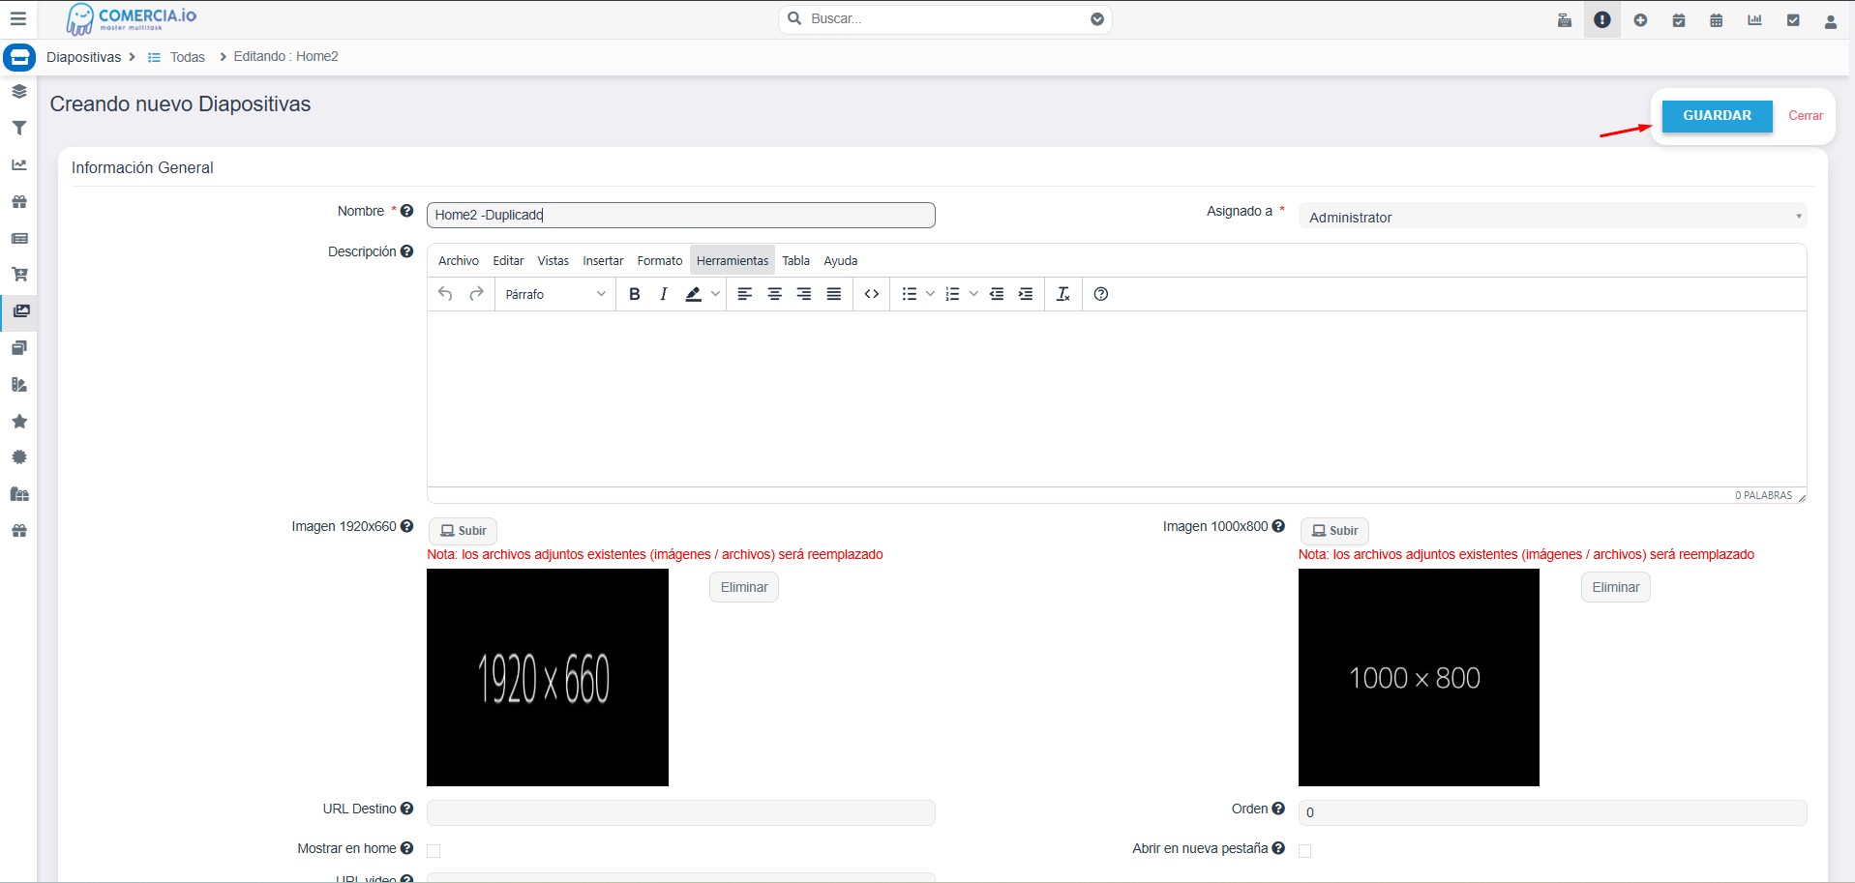
Task: Open the check-square tasks icon
Action: click(1793, 20)
